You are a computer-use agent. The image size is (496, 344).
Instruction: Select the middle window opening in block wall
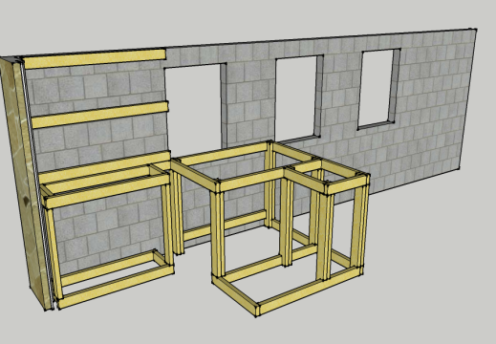[x=299, y=98]
